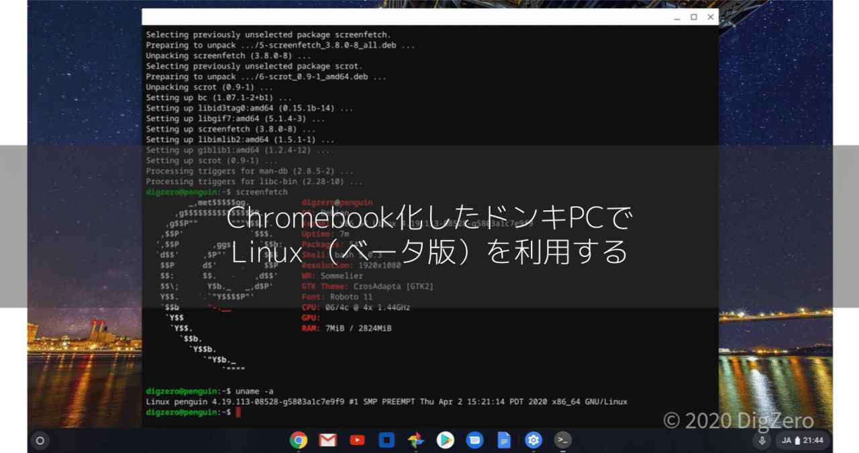
Task: Launch the Google Play Store
Action: click(445, 440)
